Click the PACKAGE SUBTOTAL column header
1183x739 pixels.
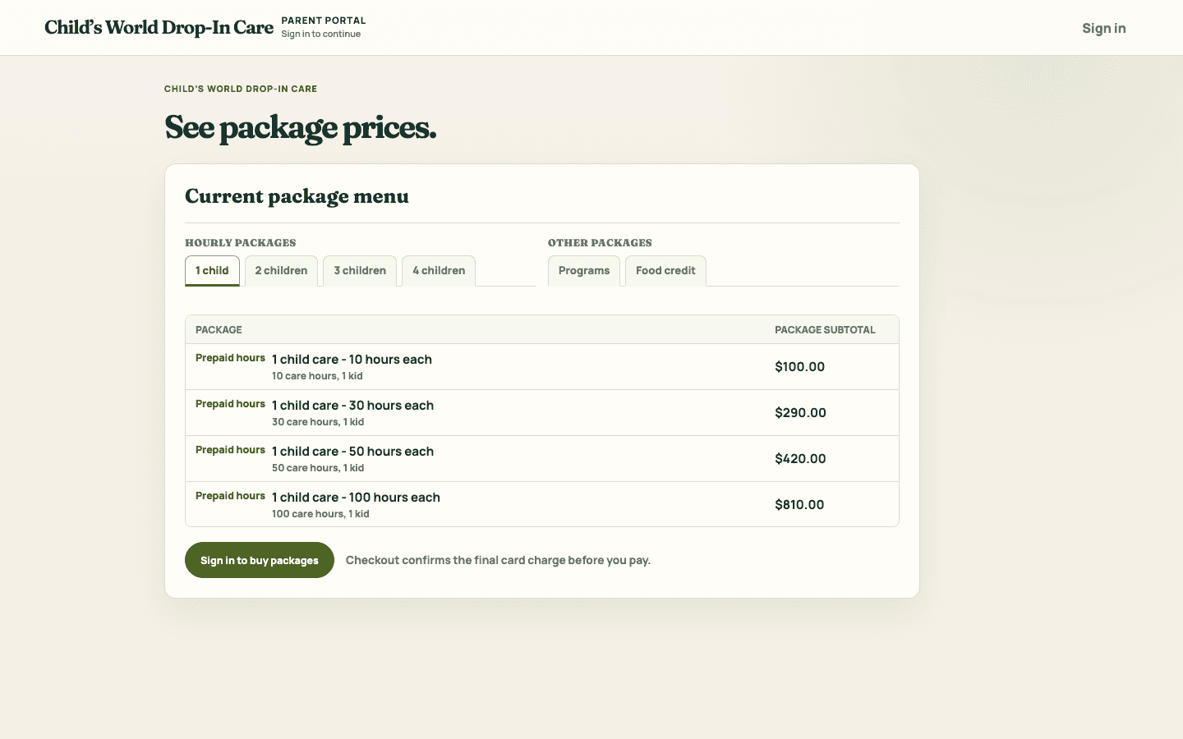825,330
